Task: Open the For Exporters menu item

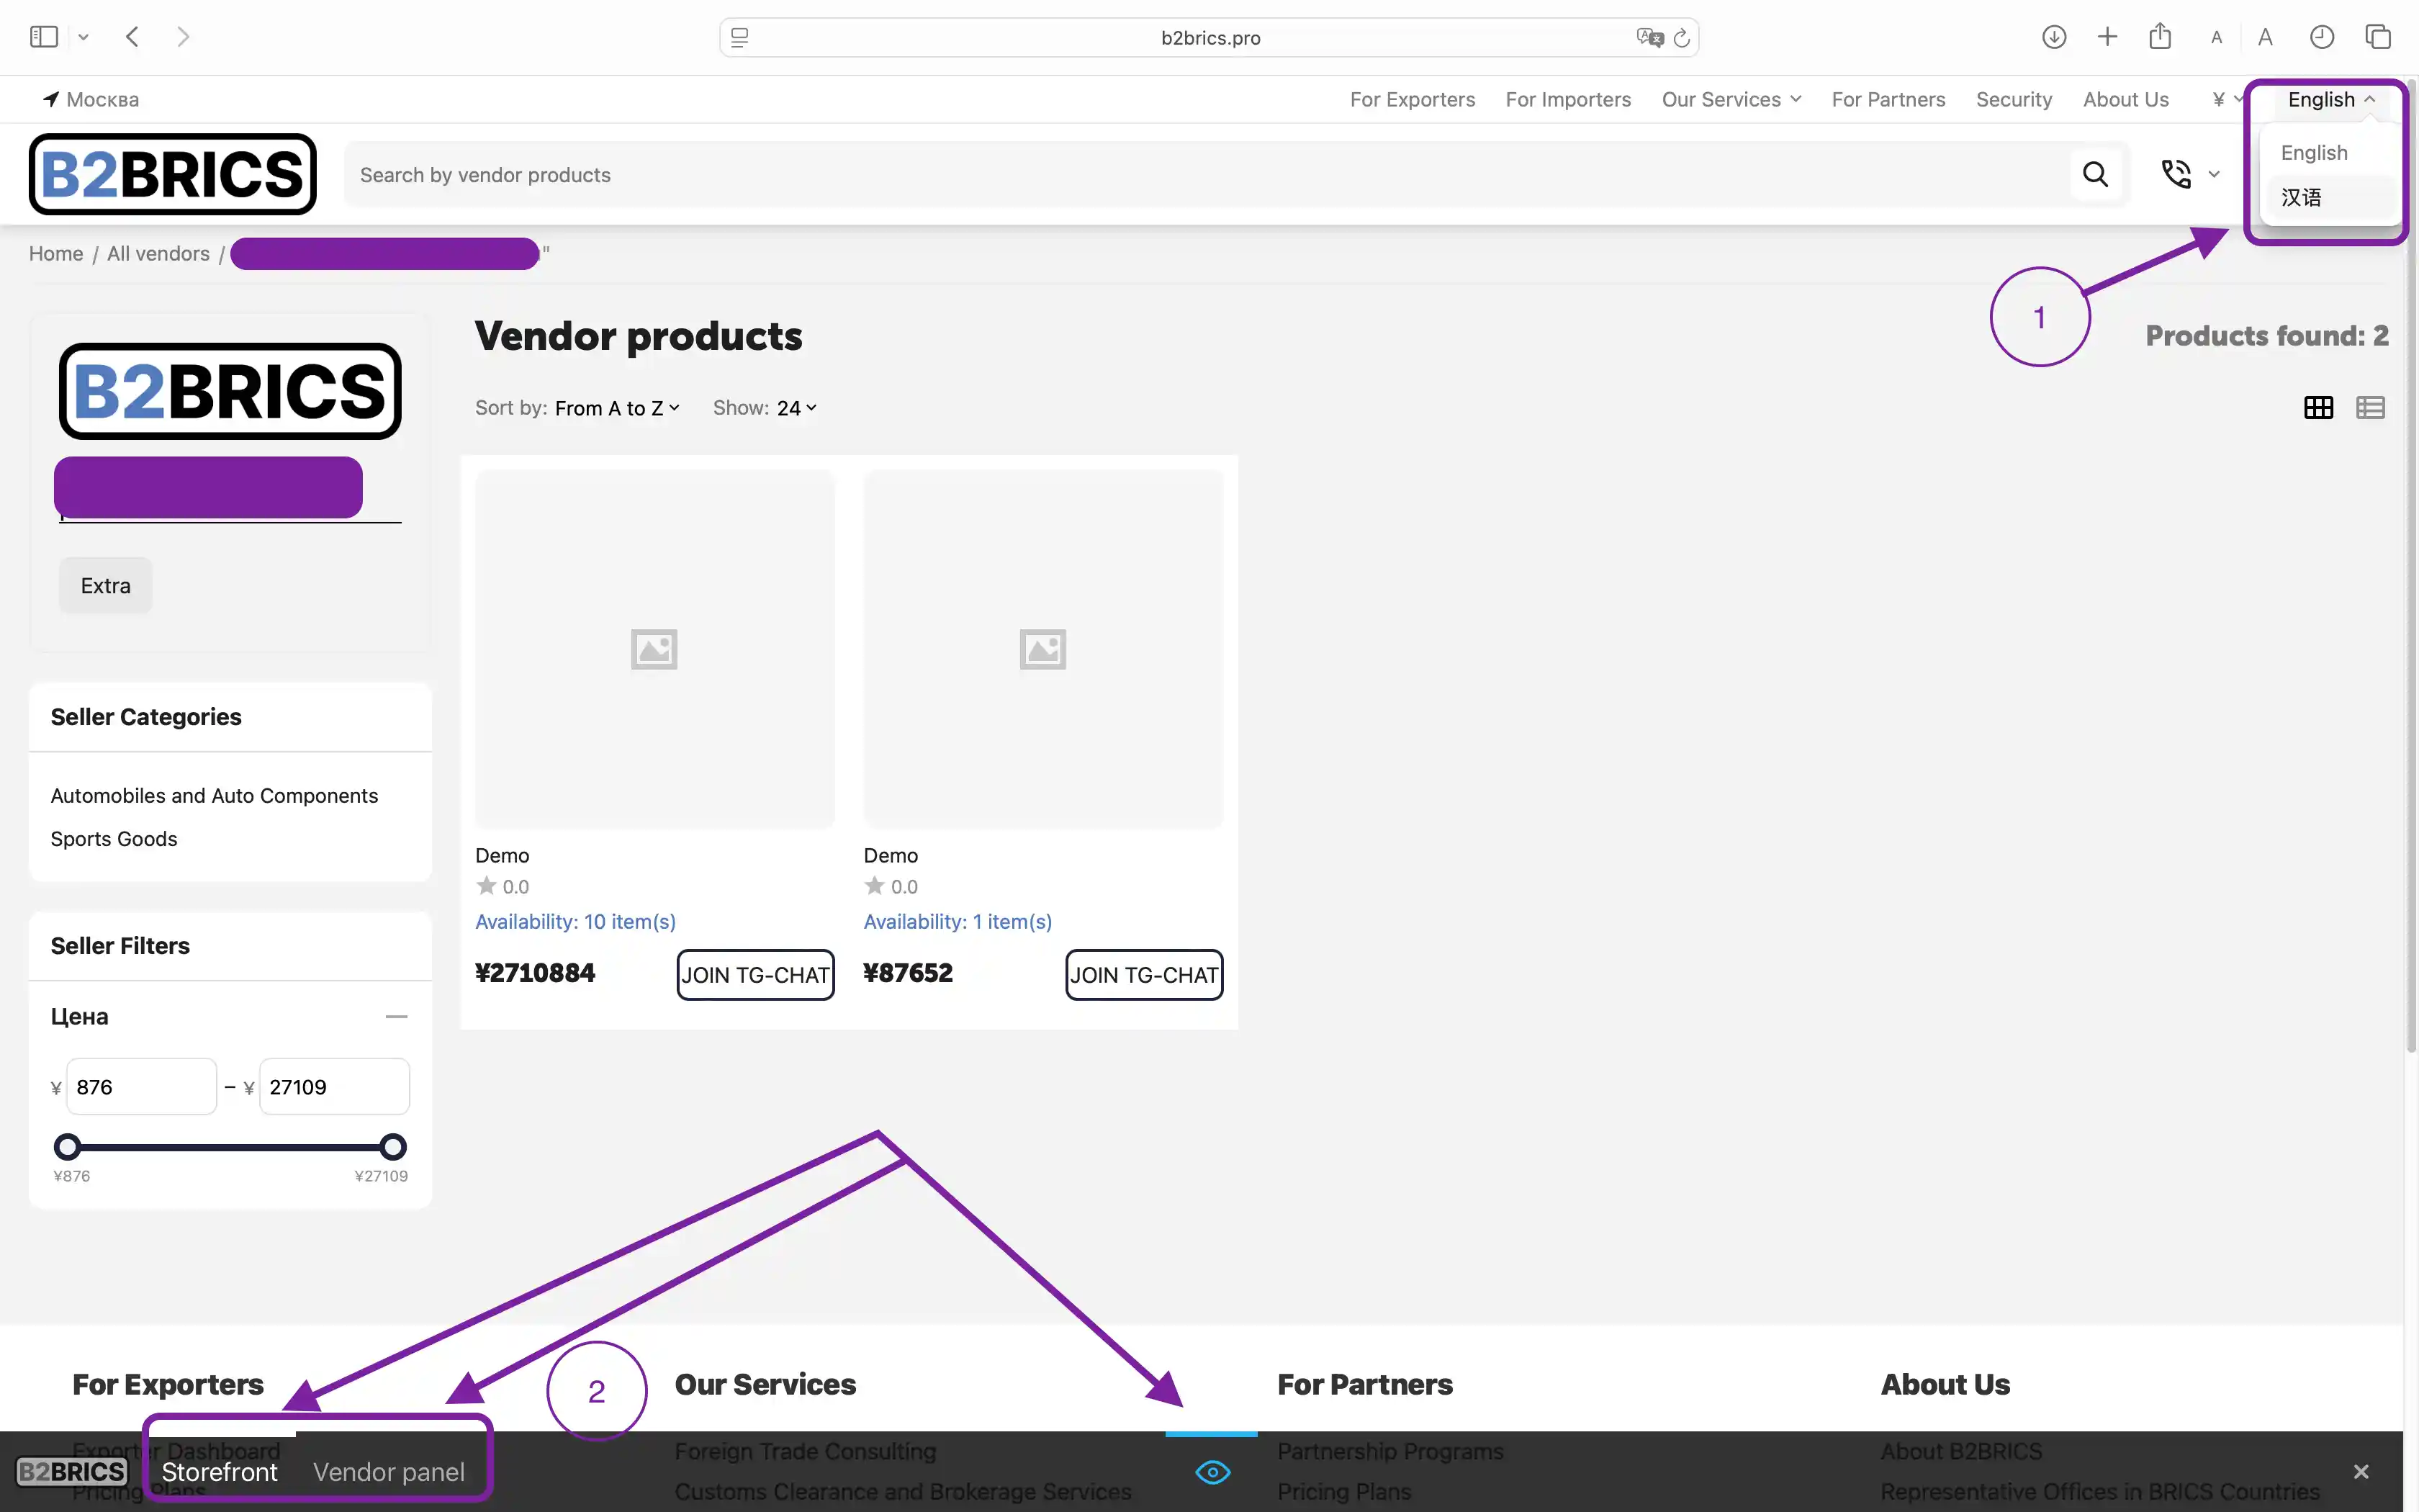Action: click(1413, 99)
